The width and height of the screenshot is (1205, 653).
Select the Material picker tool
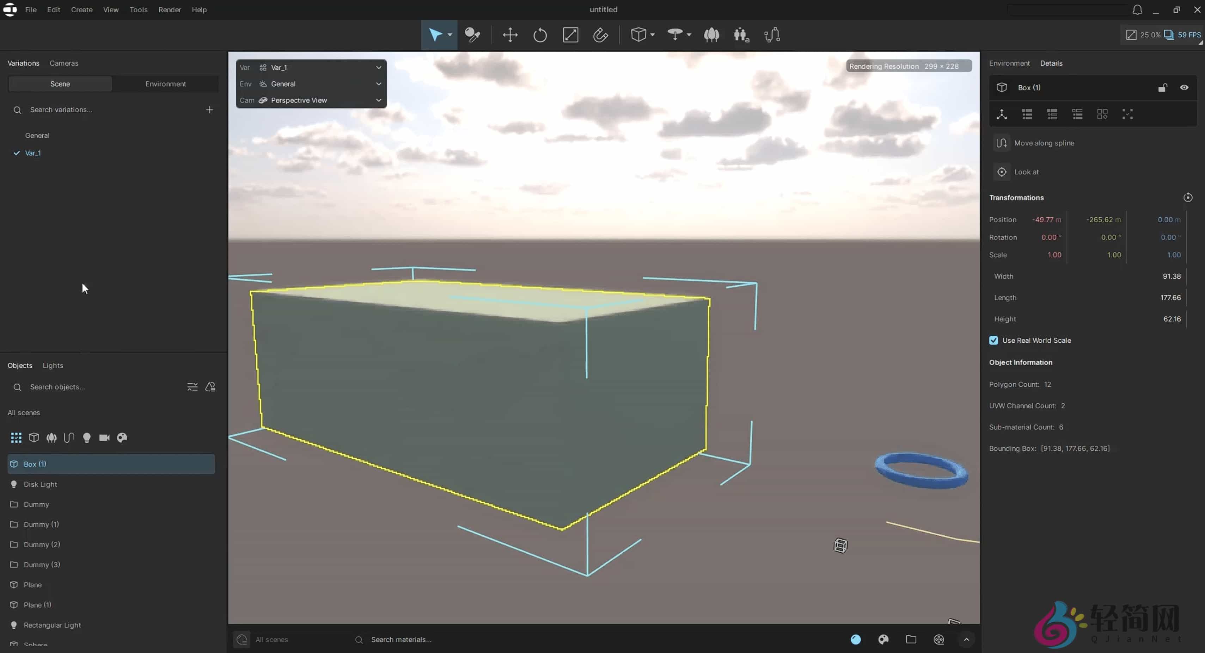pyautogui.click(x=472, y=35)
